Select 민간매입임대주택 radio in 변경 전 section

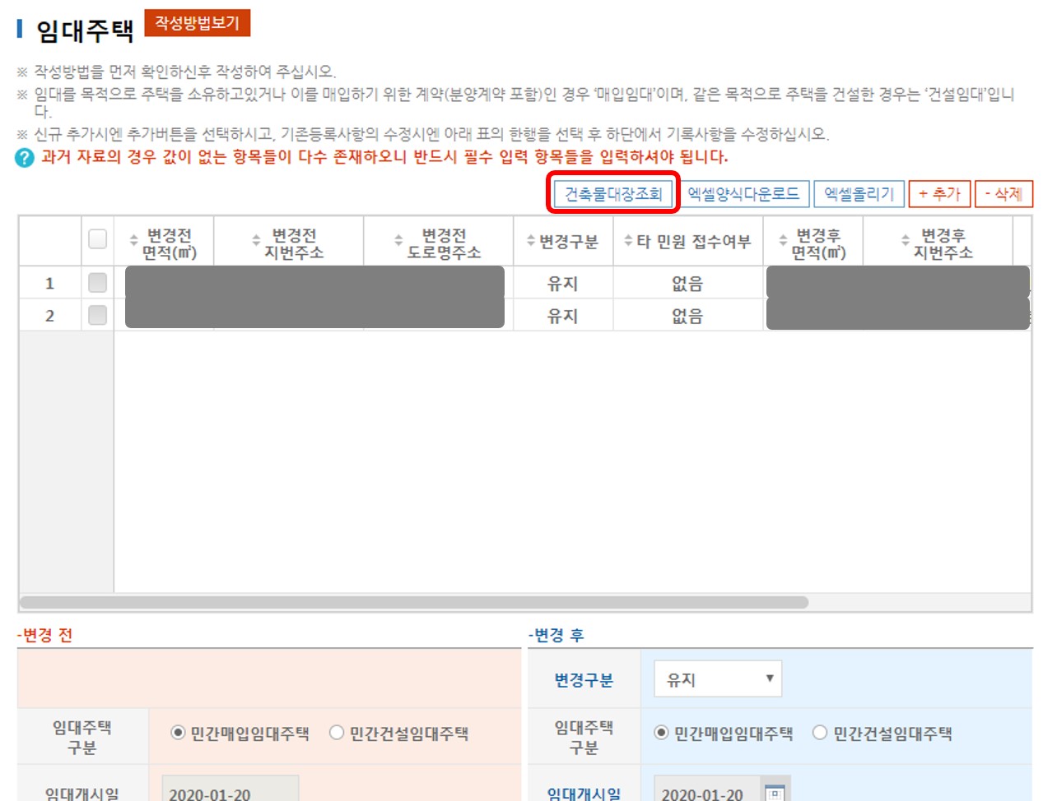(x=178, y=733)
